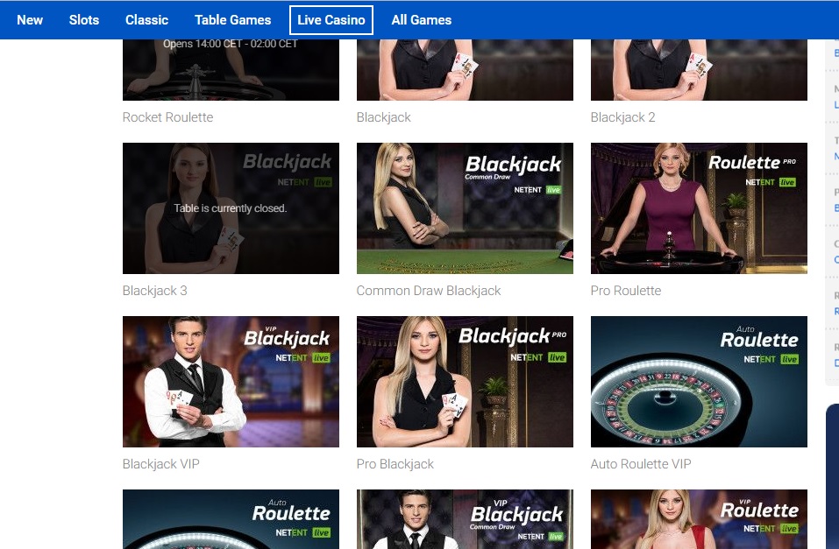The height and width of the screenshot is (549, 839).
Task: Launch the Pro Roulette game thumbnail
Action: tap(699, 208)
